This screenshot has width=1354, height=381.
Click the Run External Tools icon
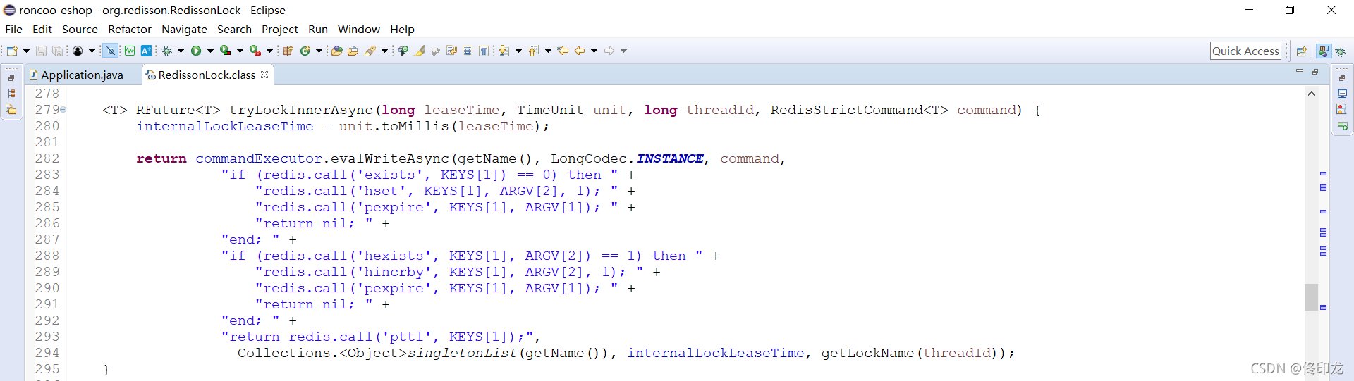click(x=255, y=51)
